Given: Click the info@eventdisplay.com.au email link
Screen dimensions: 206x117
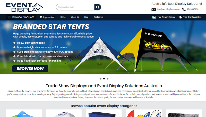Looking at the screenshot, I should 168,9.
